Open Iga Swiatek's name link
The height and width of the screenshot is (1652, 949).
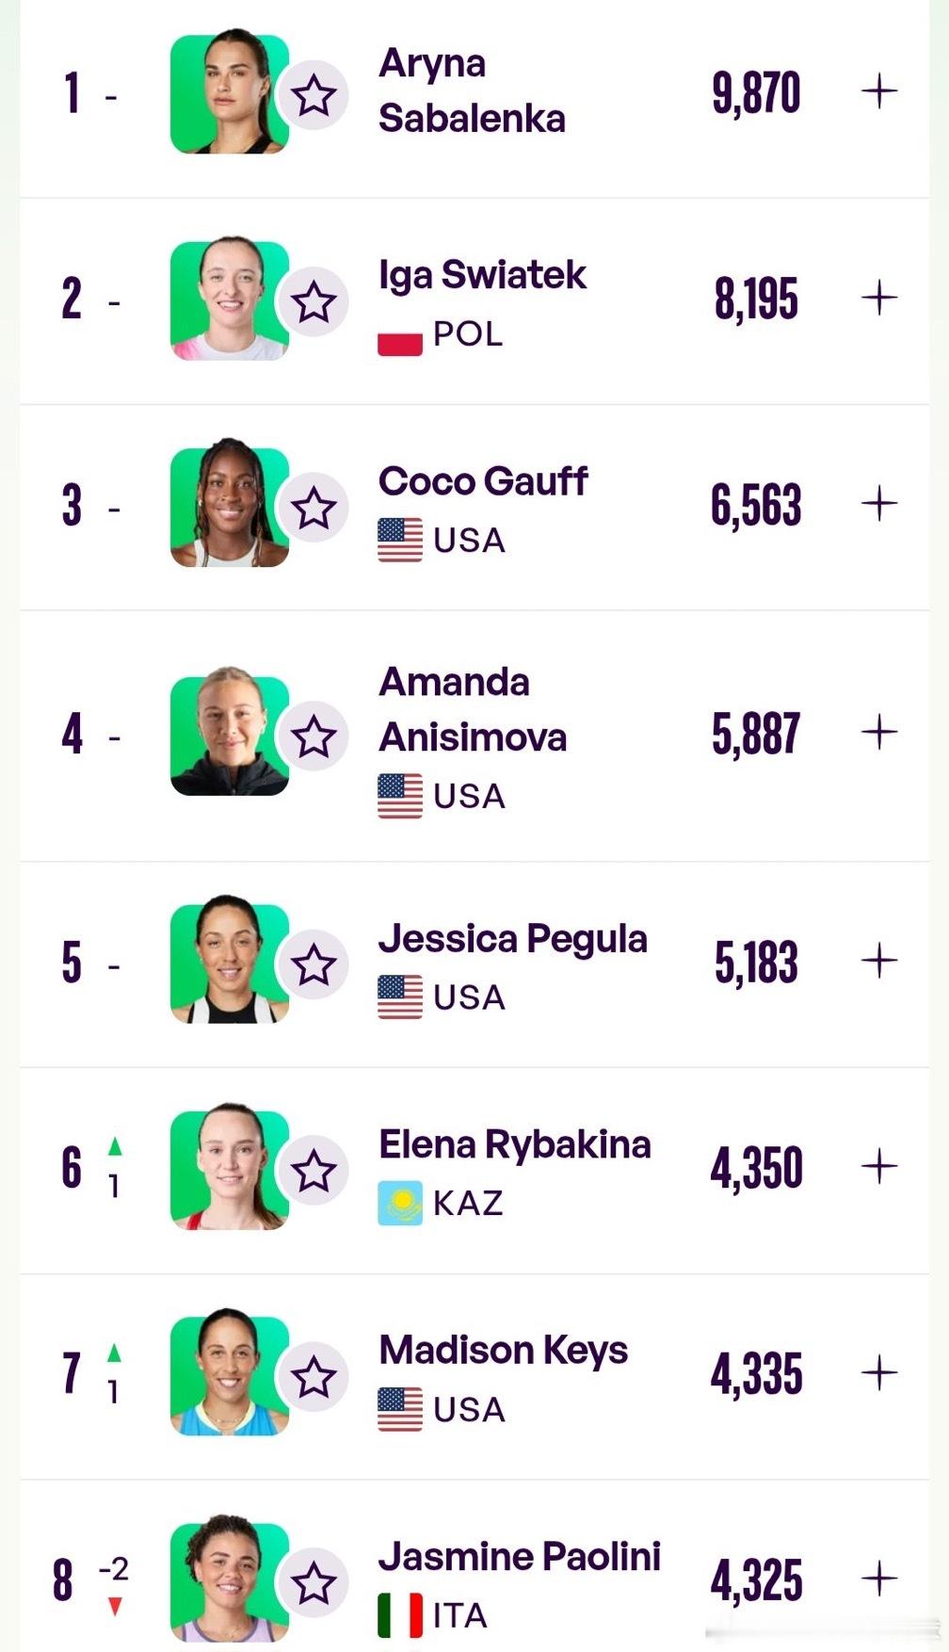coord(482,275)
